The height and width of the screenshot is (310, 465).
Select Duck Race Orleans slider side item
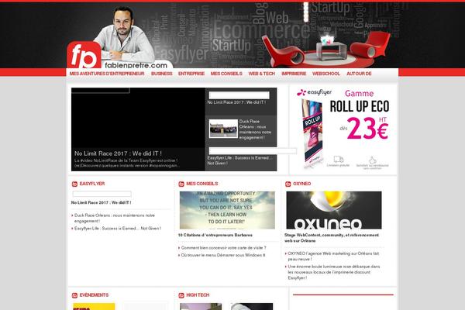(241, 129)
